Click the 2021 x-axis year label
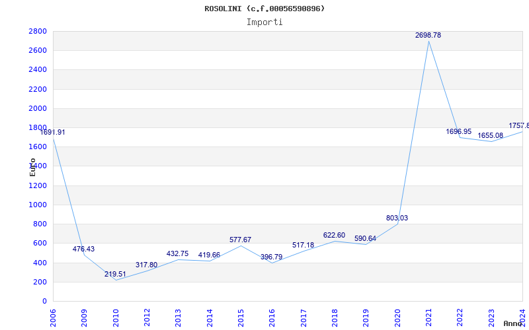 (428, 318)
